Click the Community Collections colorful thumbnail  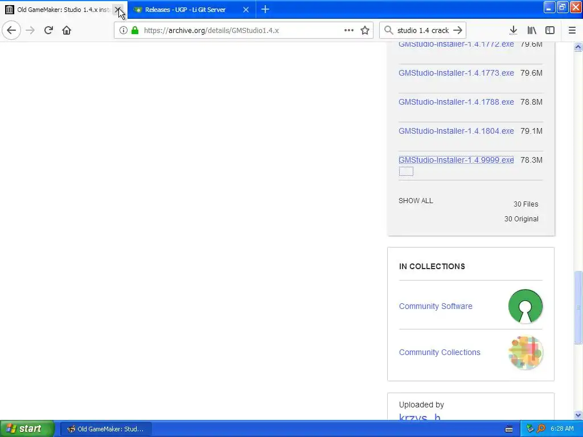[525, 352]
